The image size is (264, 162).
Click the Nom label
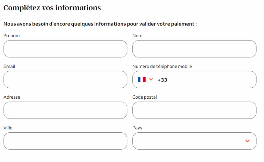[x=137, y=36]
